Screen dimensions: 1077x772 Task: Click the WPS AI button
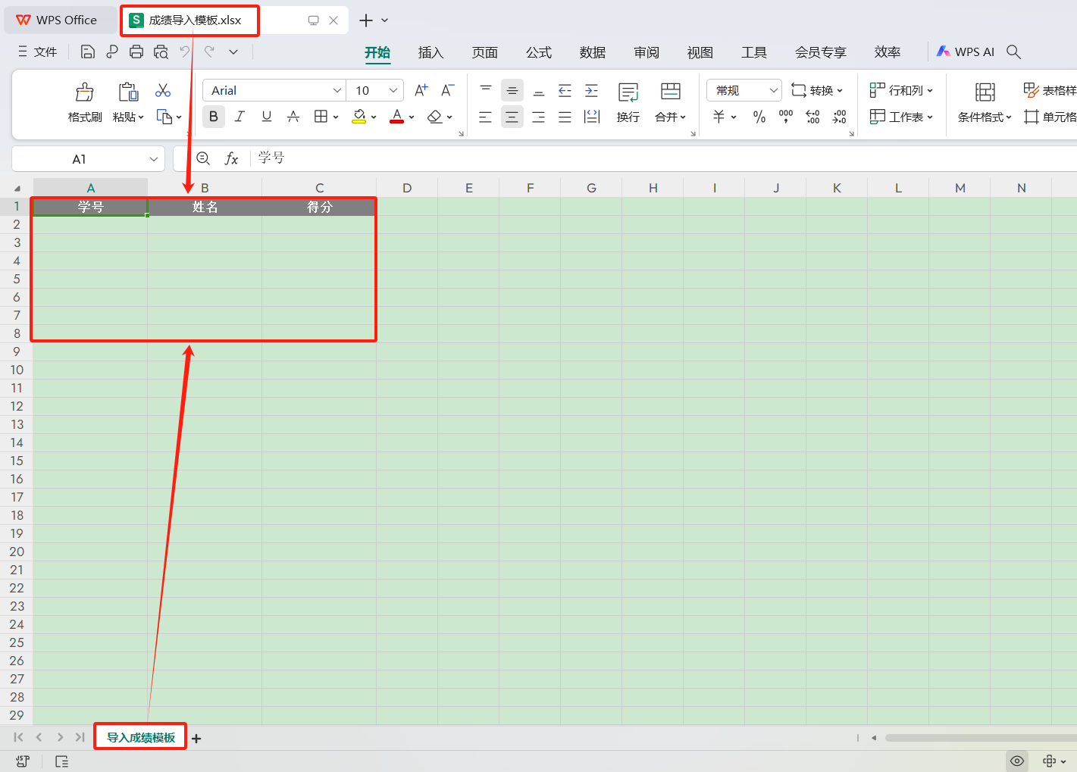coord(965,52)
